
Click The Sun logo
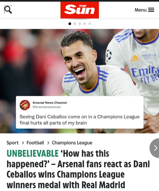80,10
